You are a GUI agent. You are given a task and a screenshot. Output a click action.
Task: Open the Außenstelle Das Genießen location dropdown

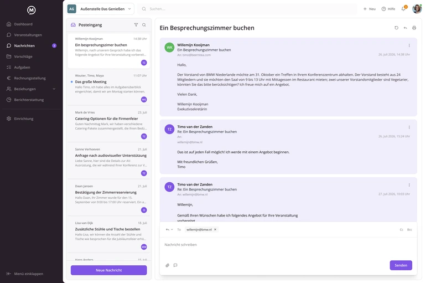click(100, 9)
